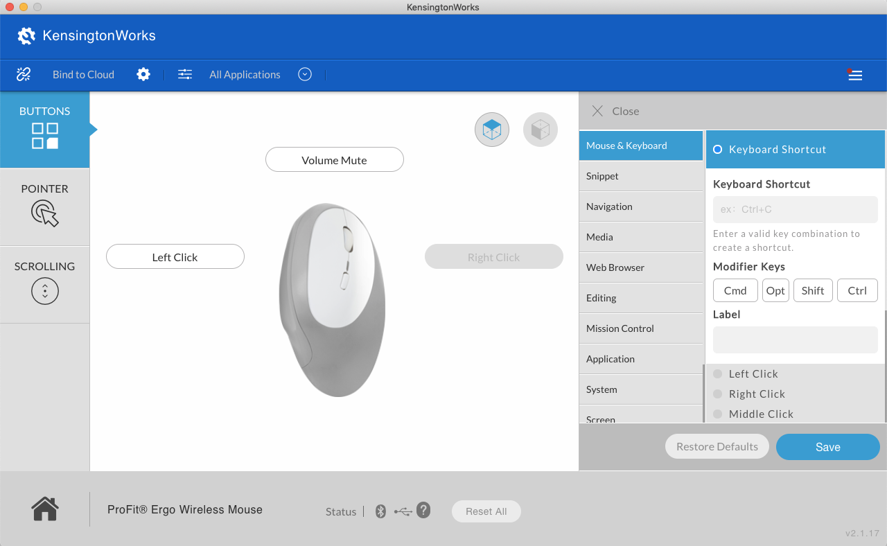Click the Left Click button assignment
This screenshot has height=546, width=887.
click(175, 256)
